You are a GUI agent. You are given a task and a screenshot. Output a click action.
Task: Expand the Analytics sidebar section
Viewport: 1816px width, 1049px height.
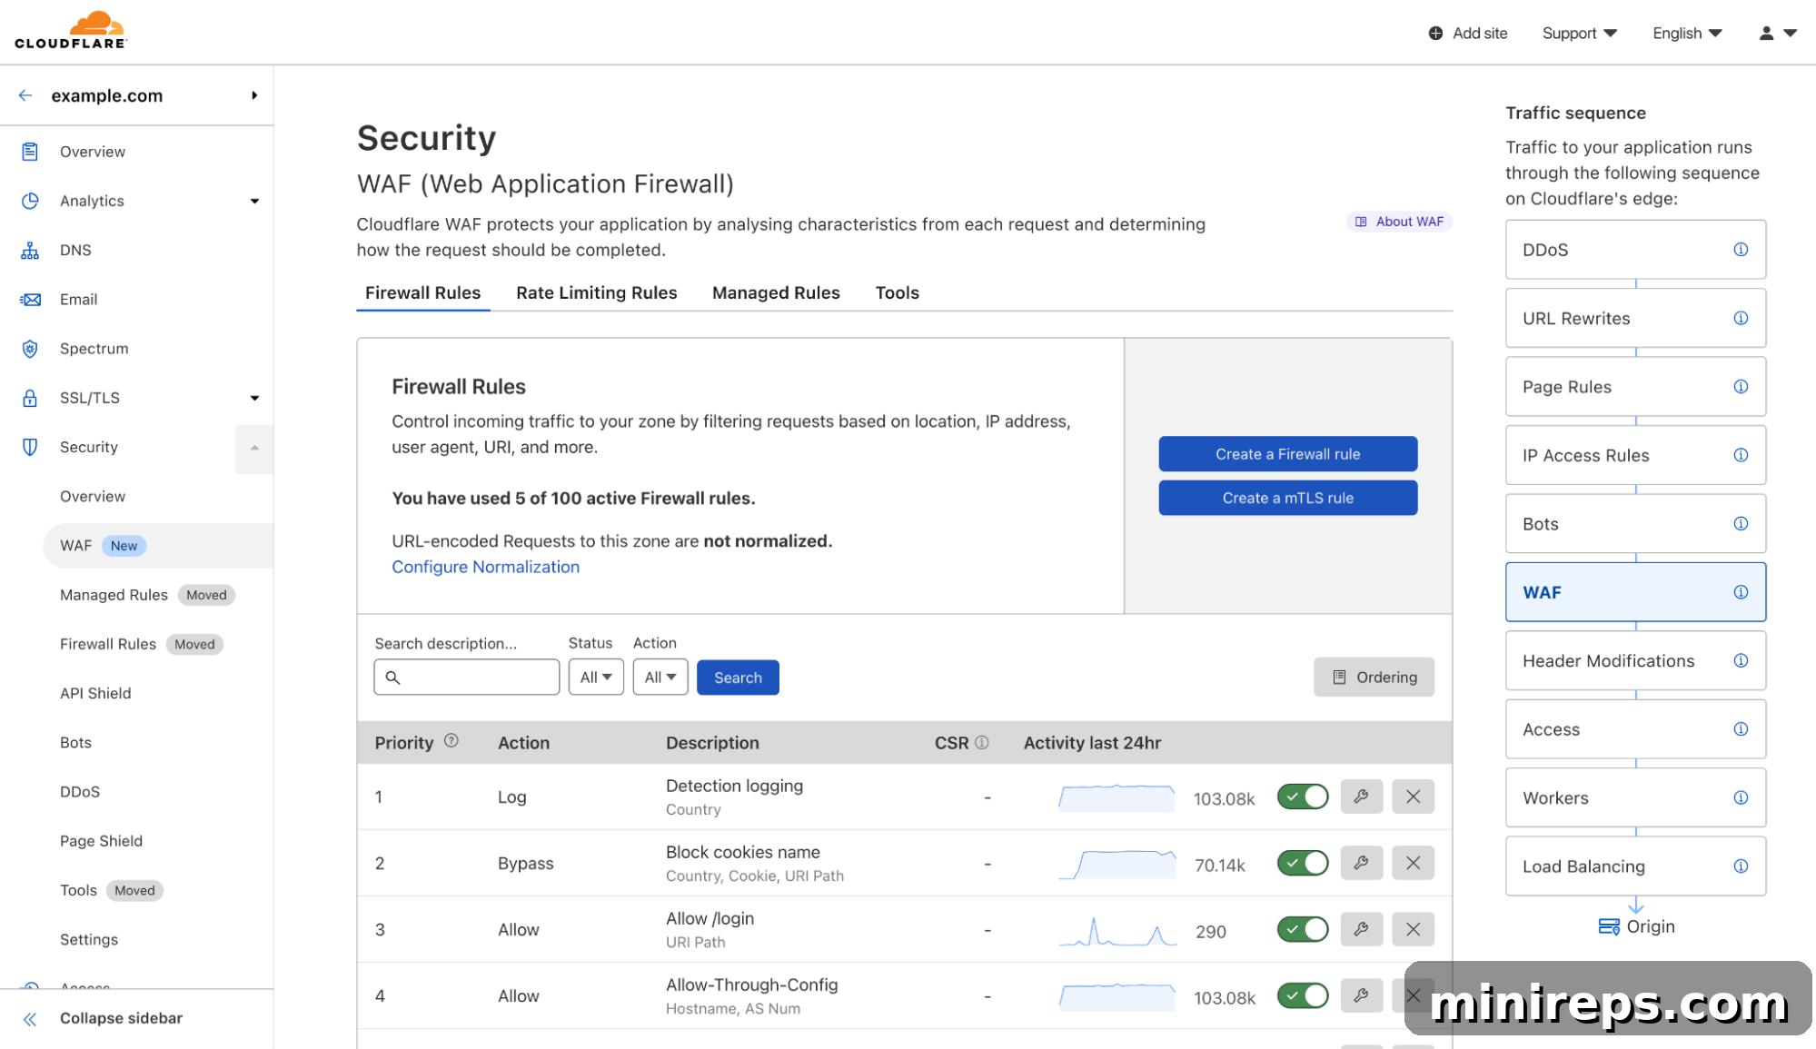pos(254,201)
